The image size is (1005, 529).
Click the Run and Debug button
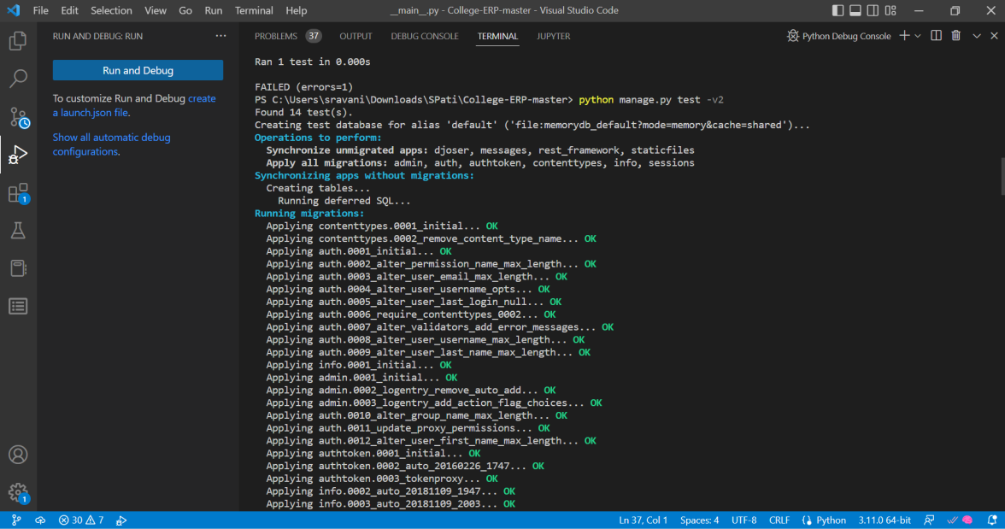[138, 70]
